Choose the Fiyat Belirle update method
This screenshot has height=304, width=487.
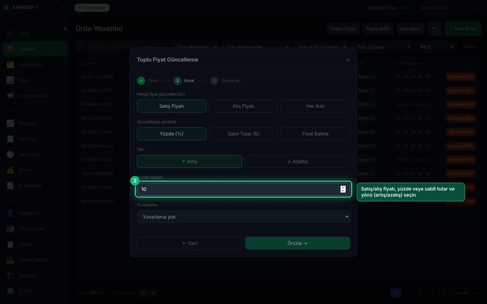(315, 134)
